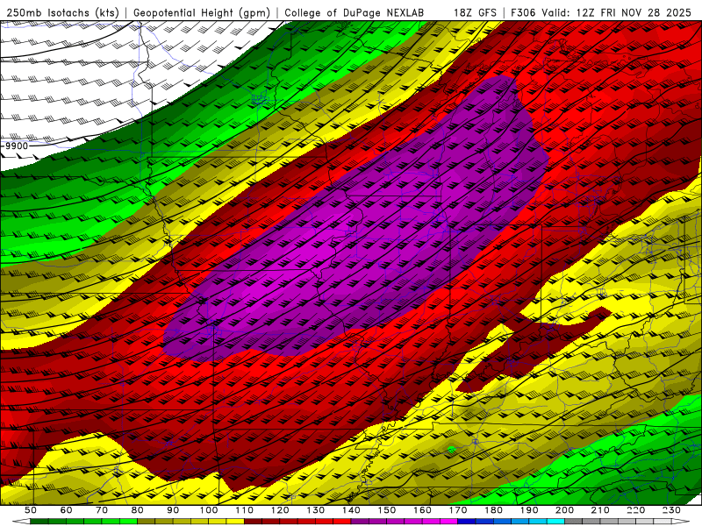Click the '60' value on the color scale
This screenshot has height=526, width=702.
click(67, 510)
